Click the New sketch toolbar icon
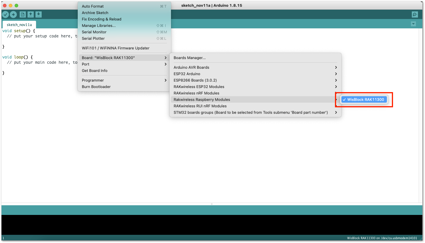The image size is (425, 243). click(x=23, y=14)
